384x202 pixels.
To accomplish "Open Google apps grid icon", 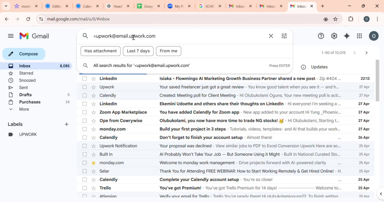I will click(x=359, y=36).
